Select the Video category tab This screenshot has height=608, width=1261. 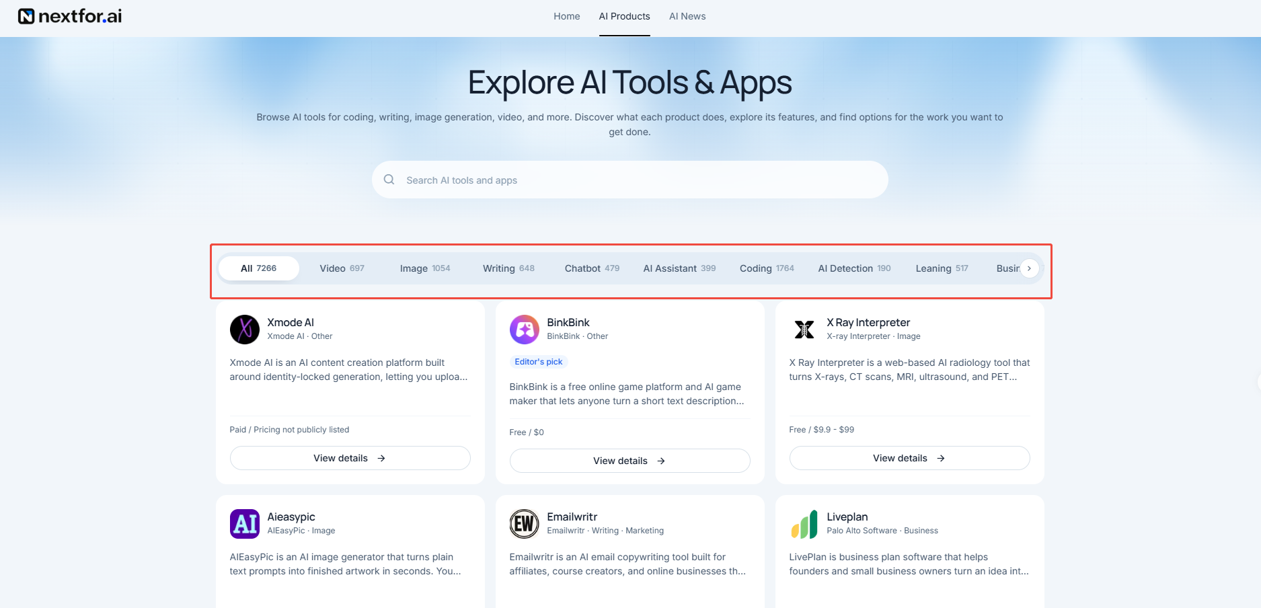(342, 268)
